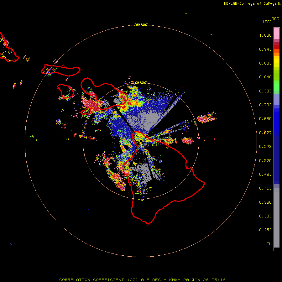Click the 0.573 scale value

(265, 147)
